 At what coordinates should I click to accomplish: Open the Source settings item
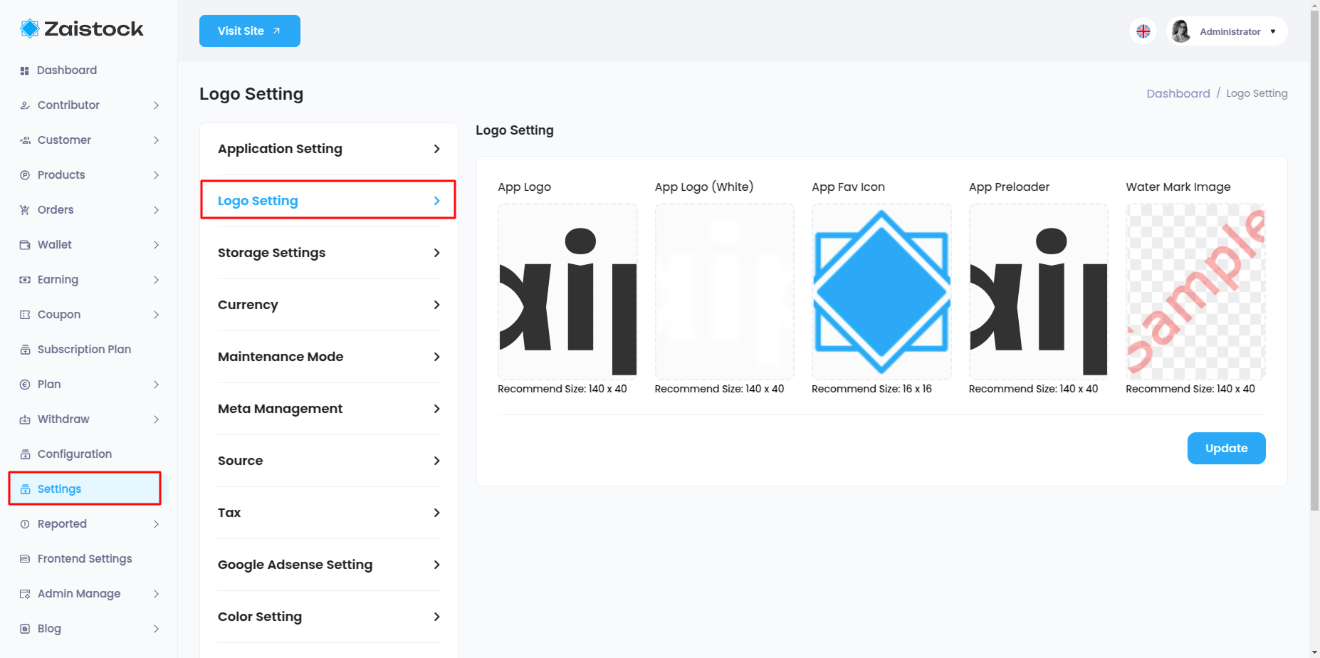(x=329, y=461)
